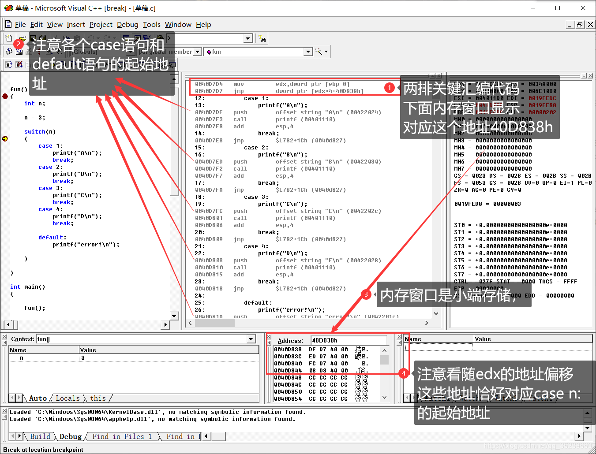The image size is (596, 454).
Task: Click the memory Address input field
Action: click(x=349, y=340)
